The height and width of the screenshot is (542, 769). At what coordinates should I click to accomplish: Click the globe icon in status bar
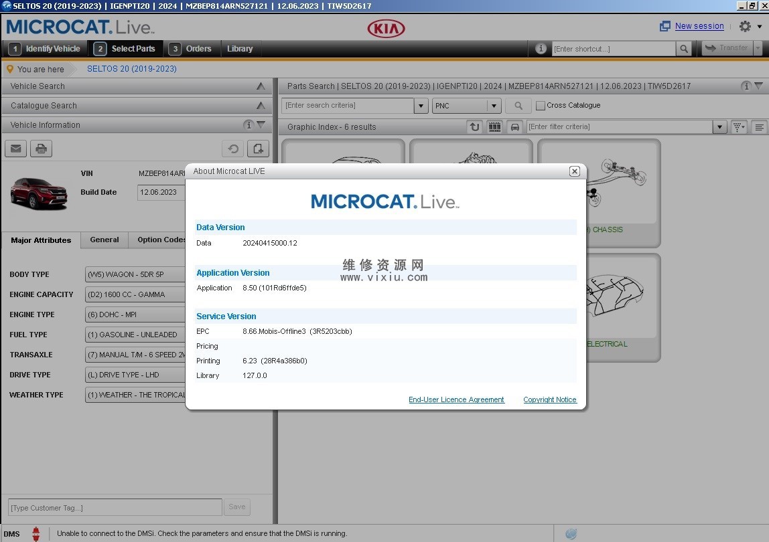point(571,534)
